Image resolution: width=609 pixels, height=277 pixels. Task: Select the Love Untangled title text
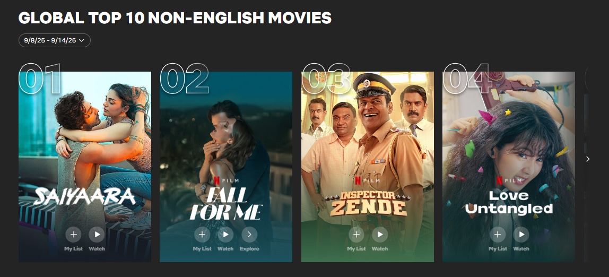pyautogui.click(x=509, y=202)
